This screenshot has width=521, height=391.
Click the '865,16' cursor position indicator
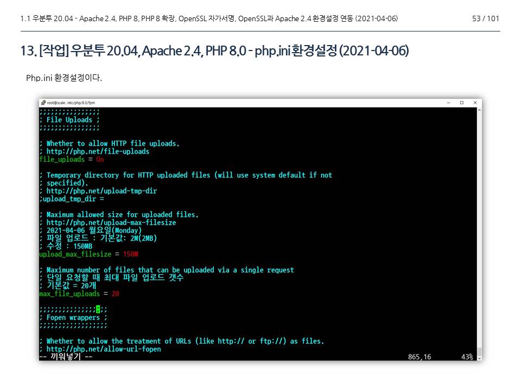pyautogui.click(x=420, y=357)
